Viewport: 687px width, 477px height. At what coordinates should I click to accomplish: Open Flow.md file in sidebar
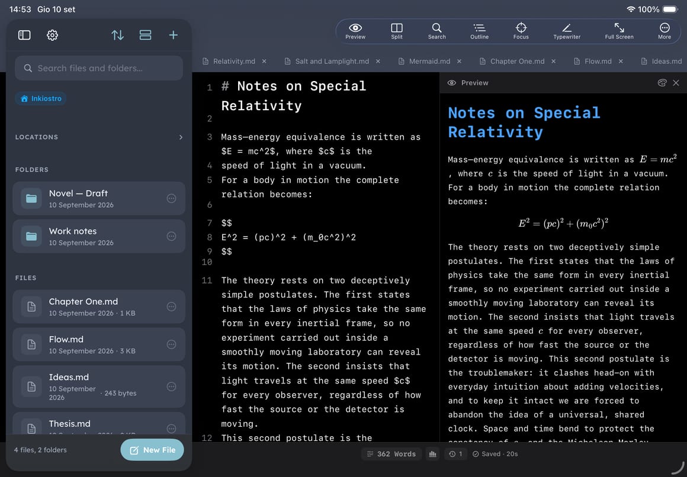[98, 344]
